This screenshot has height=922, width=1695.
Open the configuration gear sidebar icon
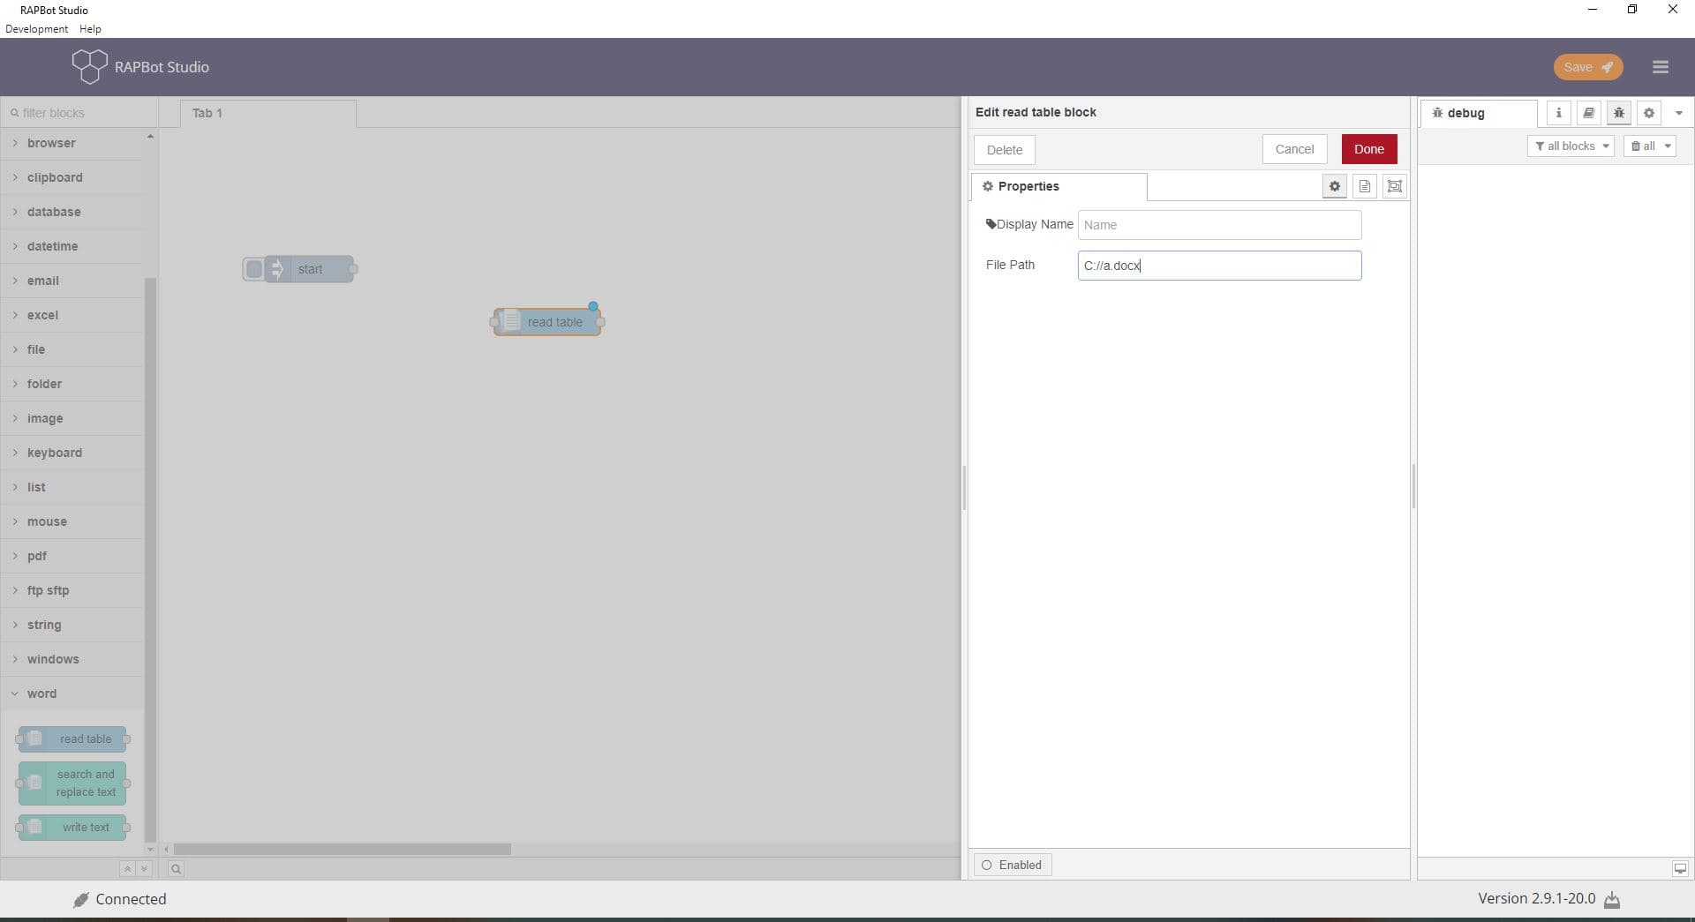[1648, 113]
